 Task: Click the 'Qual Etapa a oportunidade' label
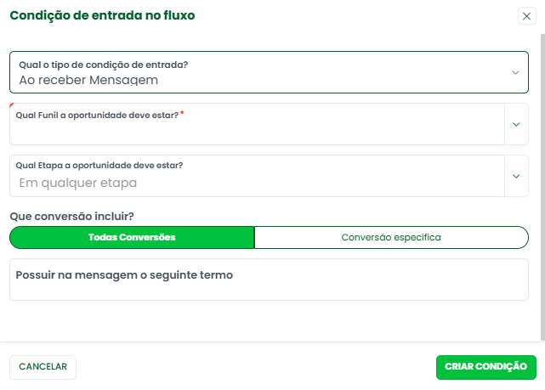click(99, 166)
